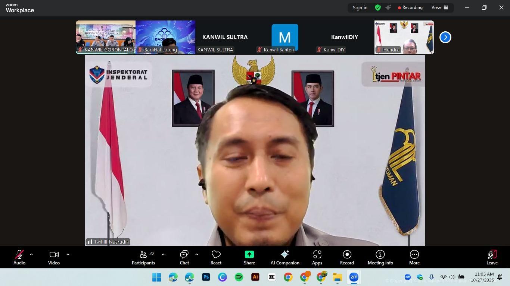
Task: Open the Participants list
Action: pos(143,257)
